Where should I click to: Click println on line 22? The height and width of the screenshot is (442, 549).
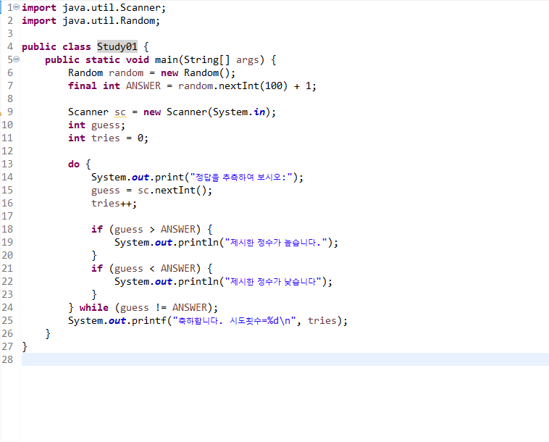[x=198, y=282]
